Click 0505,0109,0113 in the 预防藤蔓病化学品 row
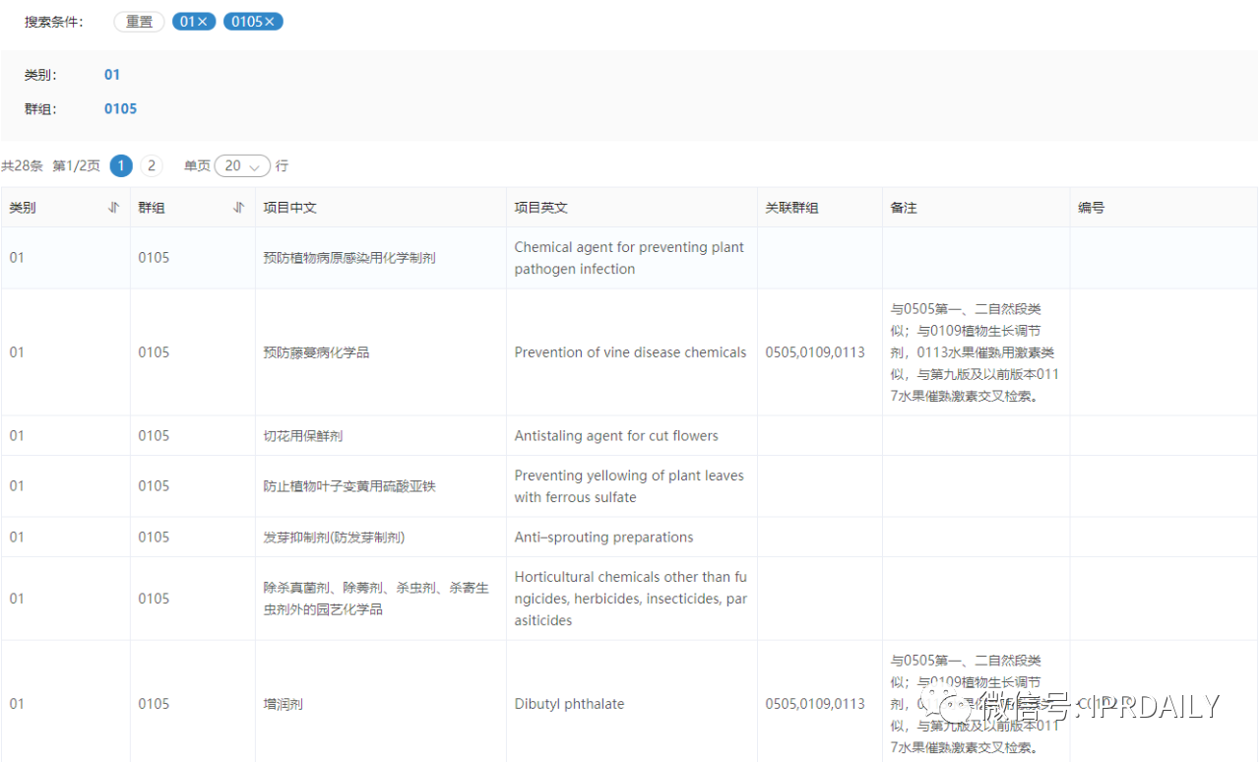The height and width of the screenshot is (762, 1260). point(815,352)
